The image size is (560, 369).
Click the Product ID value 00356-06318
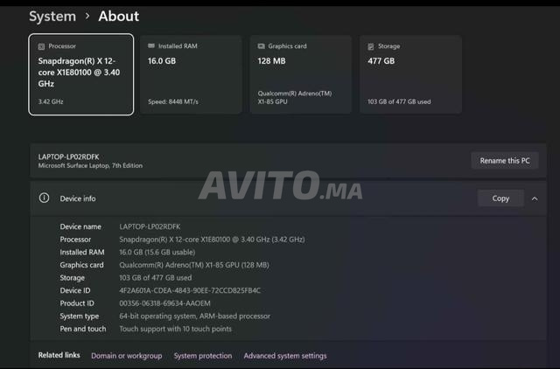[164, 303]
